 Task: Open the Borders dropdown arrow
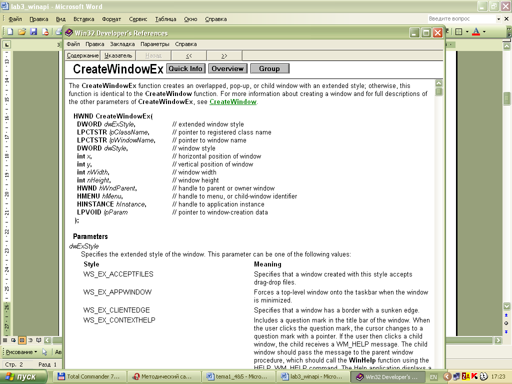coord(467,31)
